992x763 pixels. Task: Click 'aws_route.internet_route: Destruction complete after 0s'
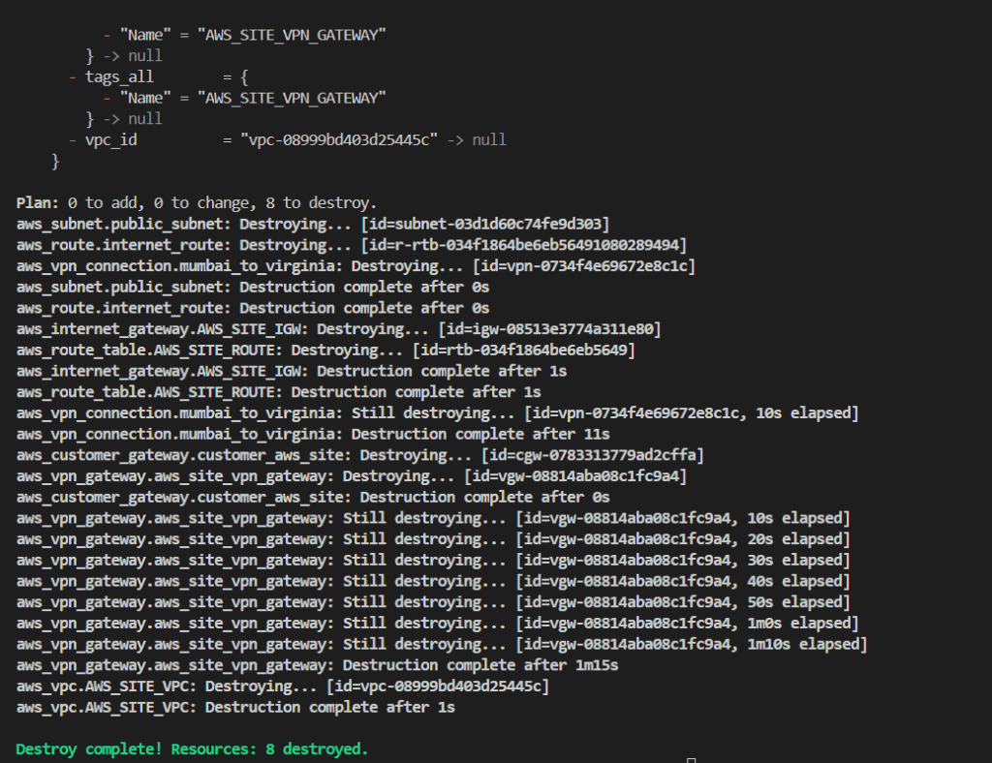pyautogui.click(x=253, y=308)
